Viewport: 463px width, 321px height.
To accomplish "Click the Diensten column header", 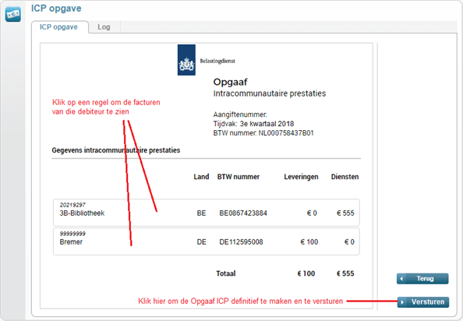I will (345, 177).
